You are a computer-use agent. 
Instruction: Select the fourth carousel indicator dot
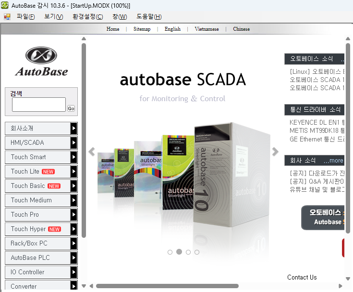[197, 252]
